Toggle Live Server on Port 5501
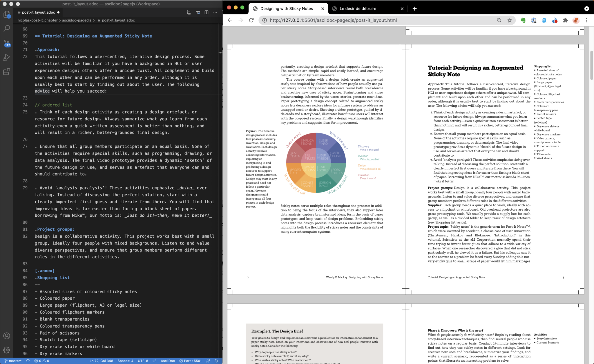 [191, 361]
